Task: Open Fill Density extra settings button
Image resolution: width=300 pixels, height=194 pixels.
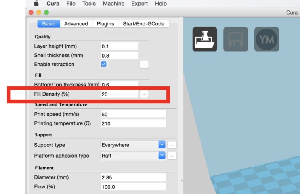Action: coord(144,94)
